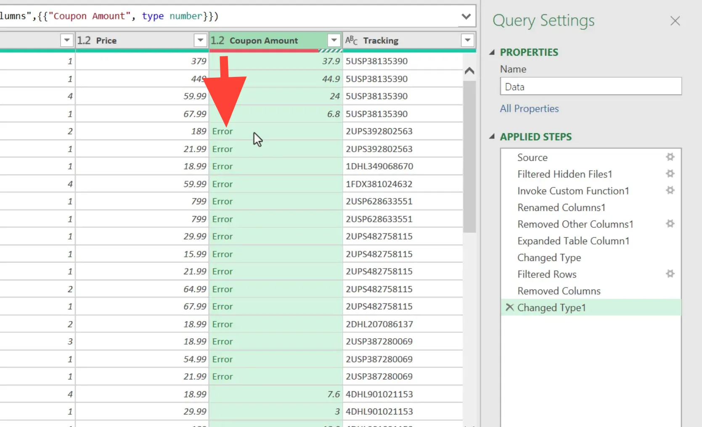This screenshot has width=702, height=427.
Task: Click gear icon for Removed Other Columns1
Action: (670, 224)
